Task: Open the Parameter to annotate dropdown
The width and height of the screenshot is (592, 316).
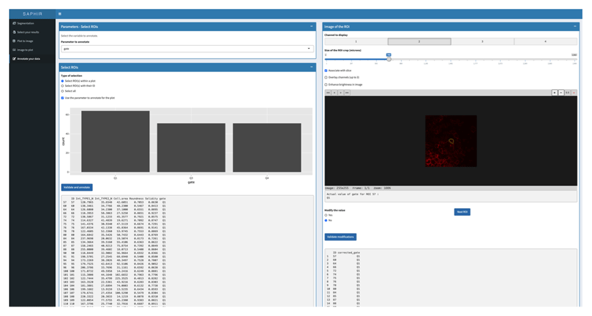Action: tap(187, 49)
